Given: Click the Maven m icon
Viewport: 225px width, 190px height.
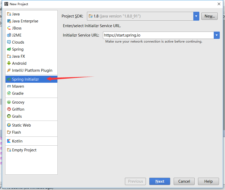Looking at the screenshot, I should click(9, 86).
